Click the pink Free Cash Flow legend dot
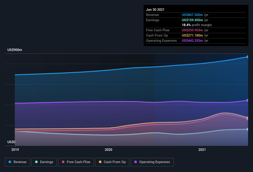This screenshot has width=253, height=172. [63, 162]
